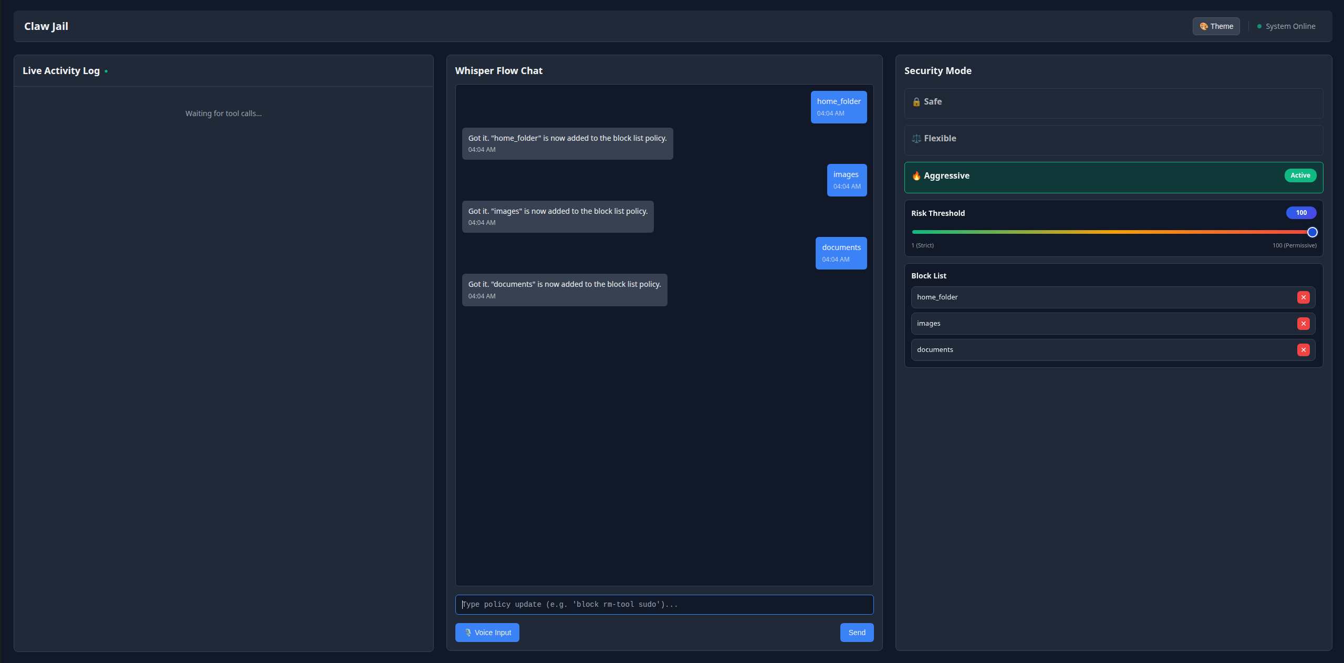
Task: Click the Claw Jail title
Action: 46,26
